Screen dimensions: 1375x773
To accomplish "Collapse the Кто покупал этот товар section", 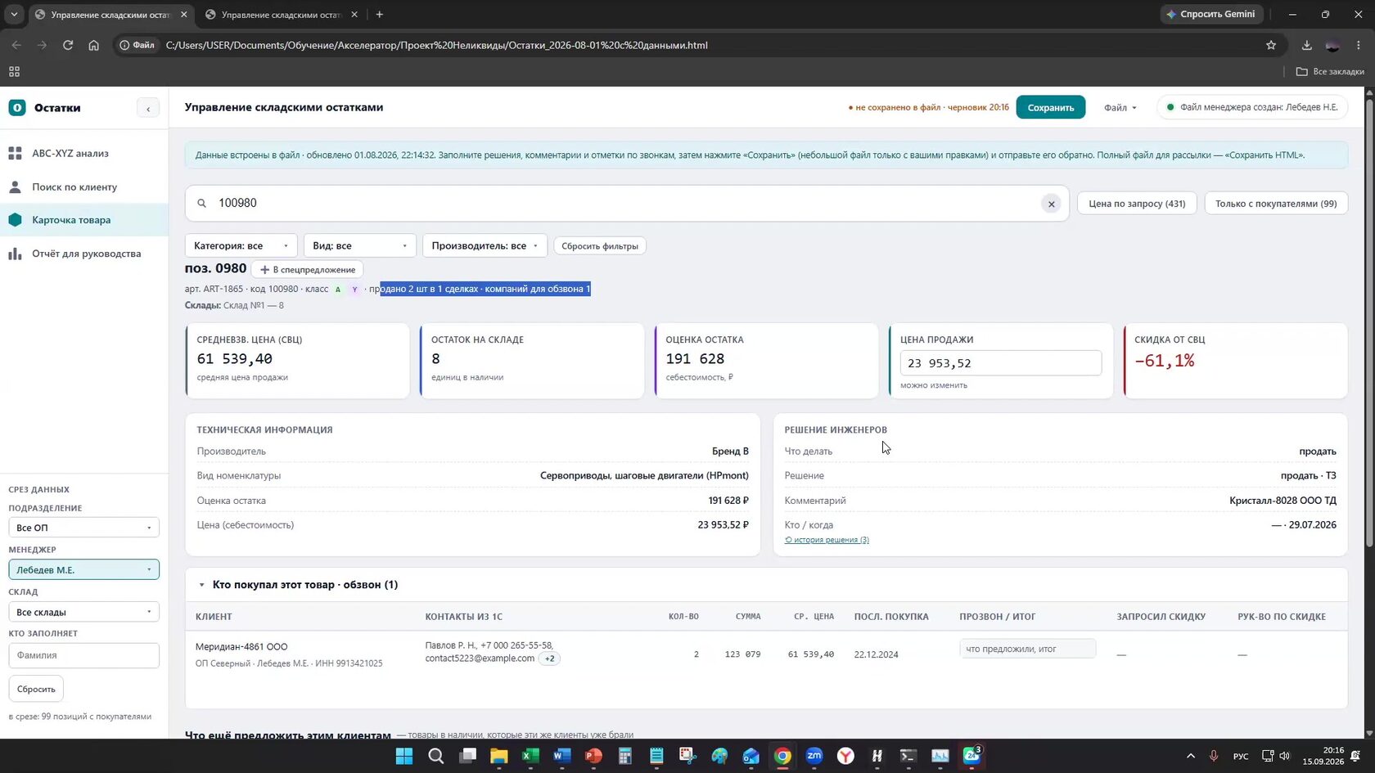I will point(201,585).
